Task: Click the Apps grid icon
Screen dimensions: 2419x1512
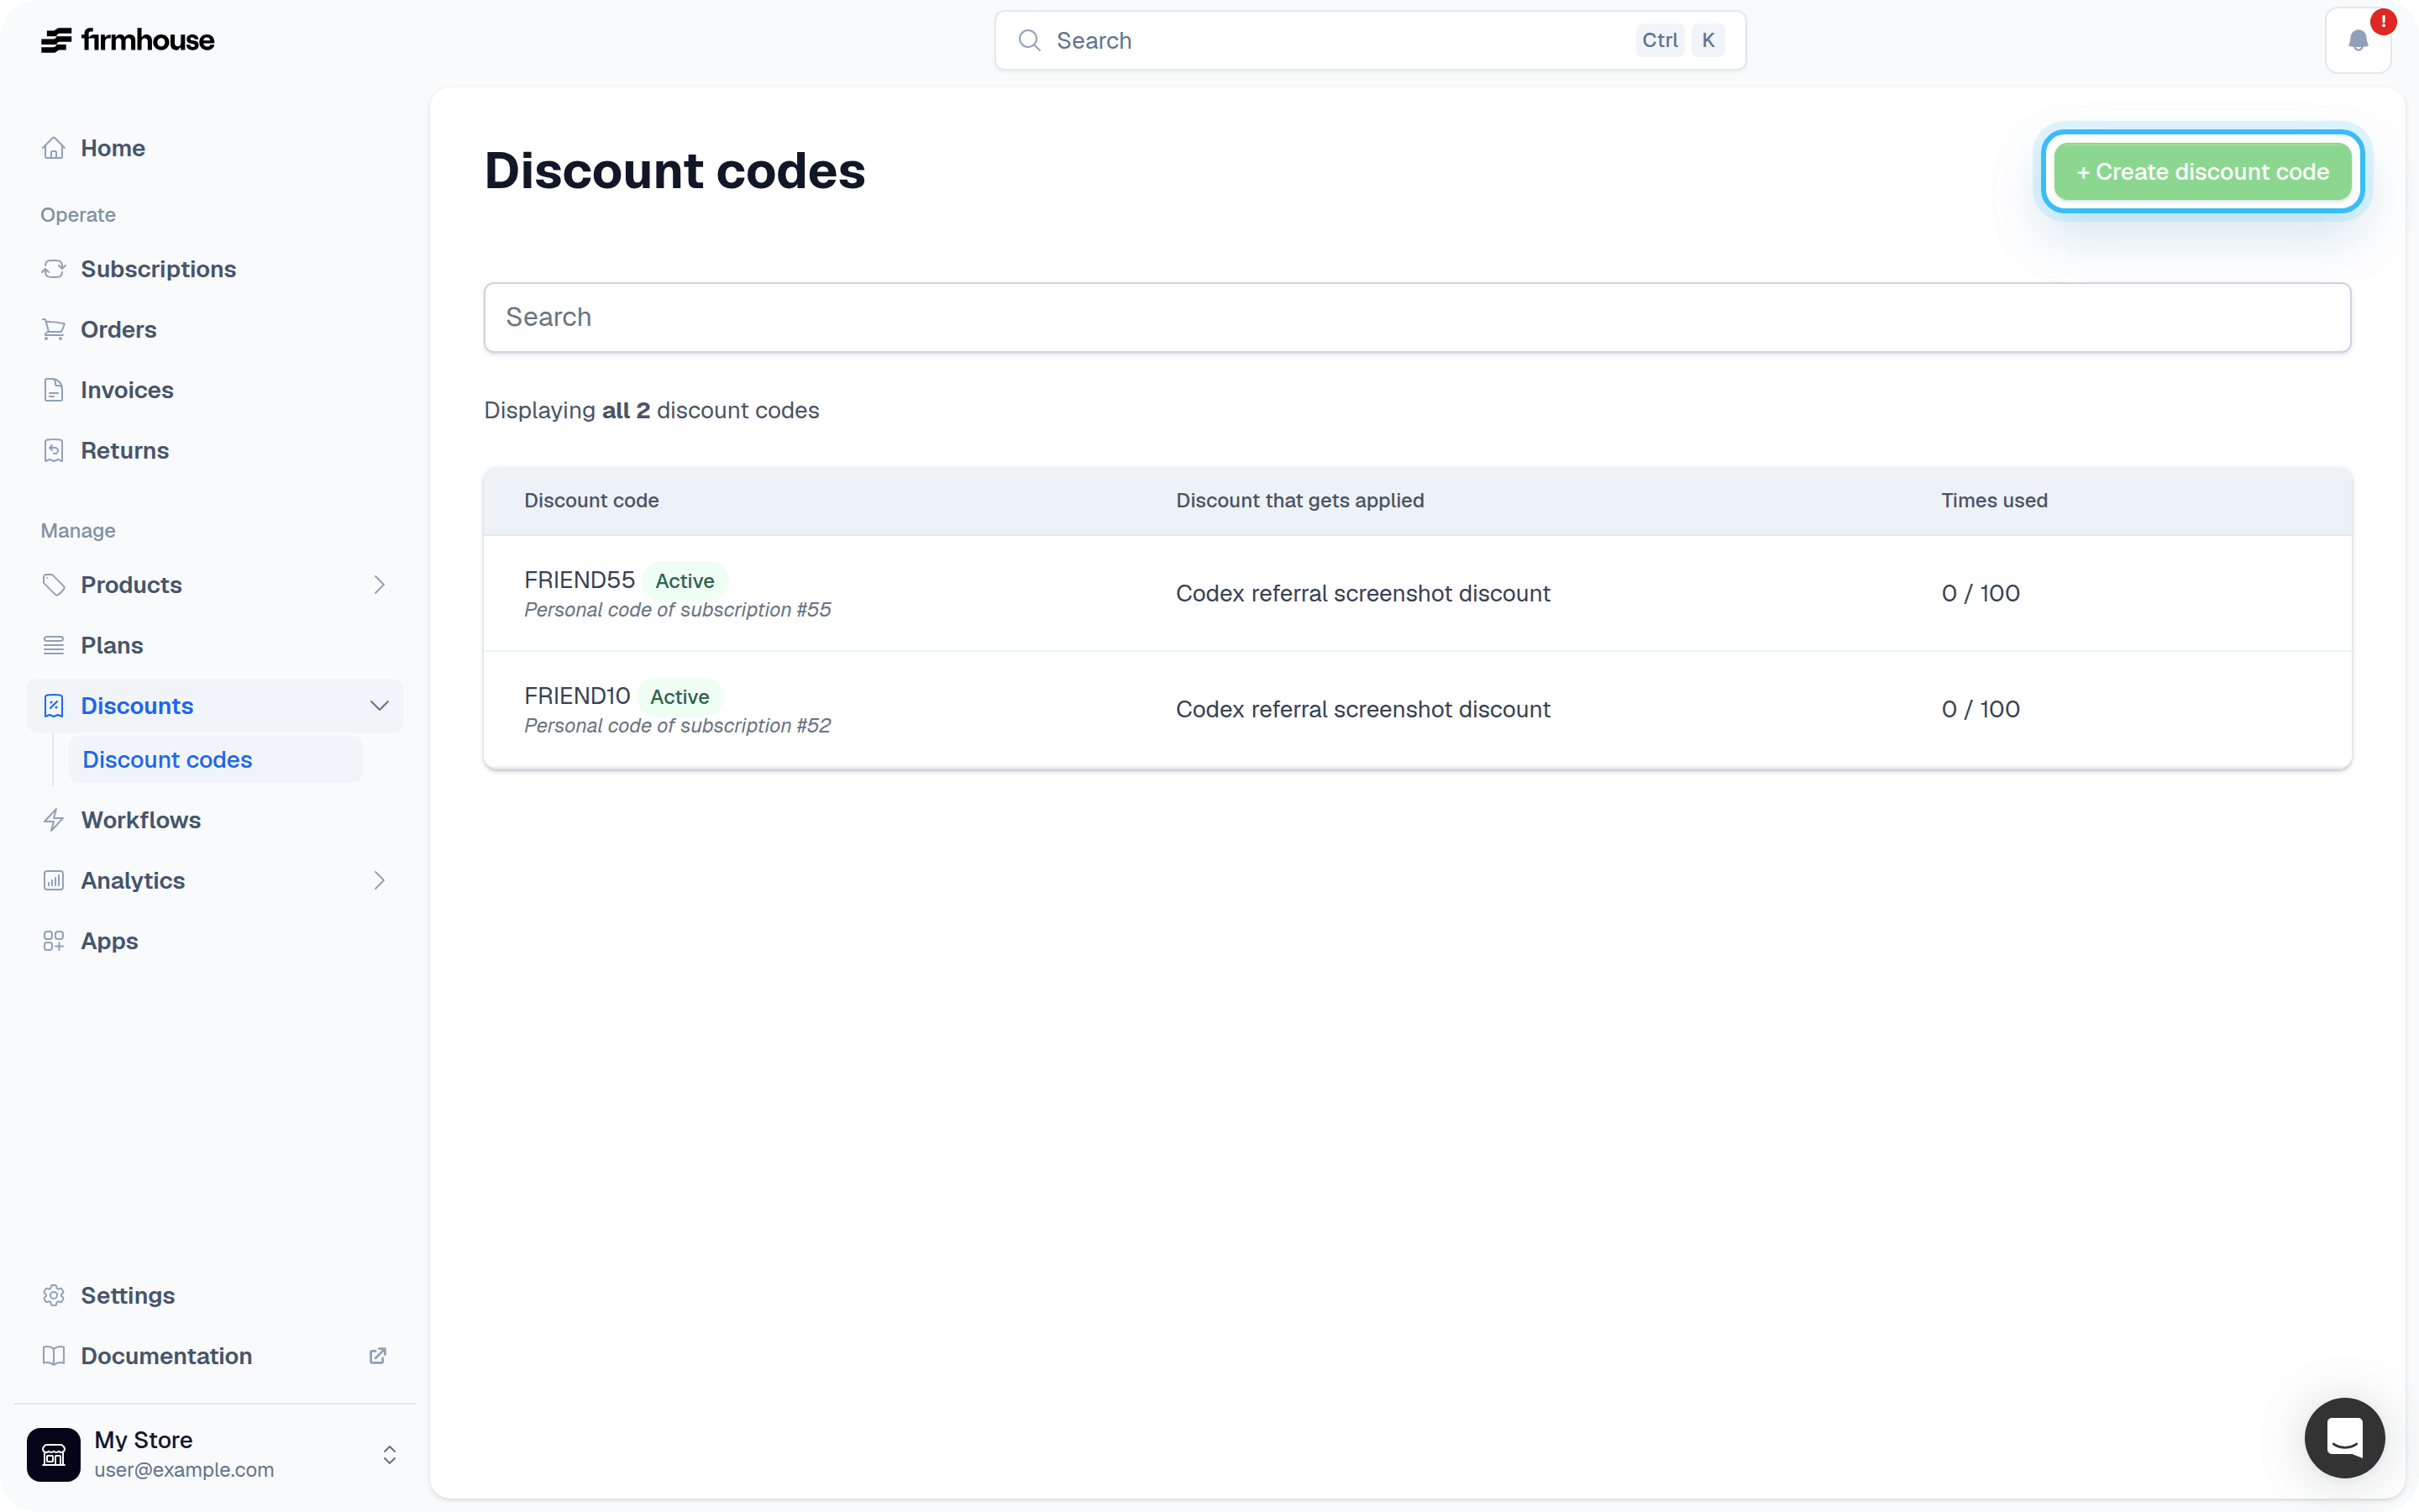Action: pyautogui.click(x=54, y=941)
